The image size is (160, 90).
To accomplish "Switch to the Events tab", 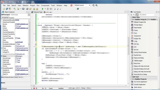I will (11, 18).
